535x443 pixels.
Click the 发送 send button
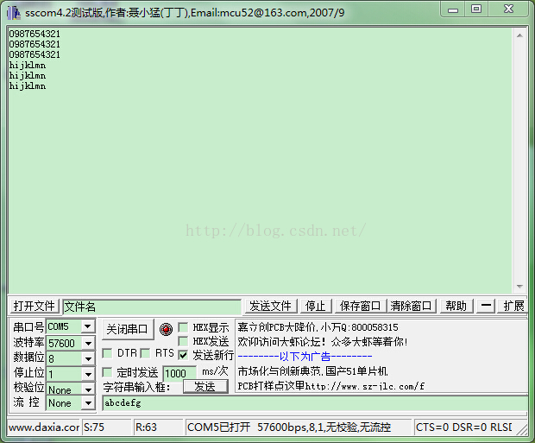pyautogui.click(x=205, y=387)
